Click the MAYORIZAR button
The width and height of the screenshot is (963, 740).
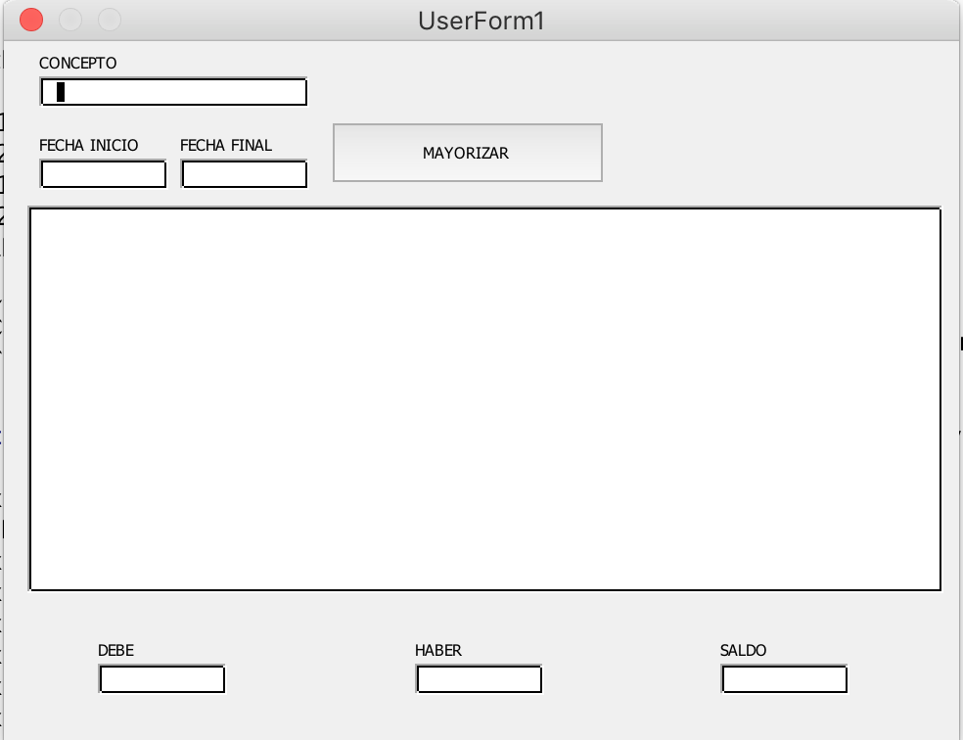[467, 153]
